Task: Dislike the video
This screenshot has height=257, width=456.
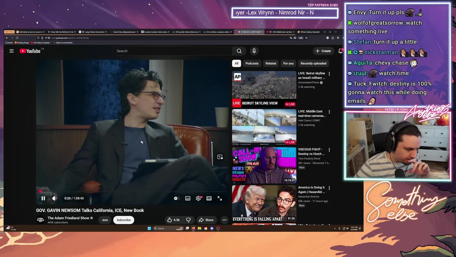Action: tap(188, 220)
